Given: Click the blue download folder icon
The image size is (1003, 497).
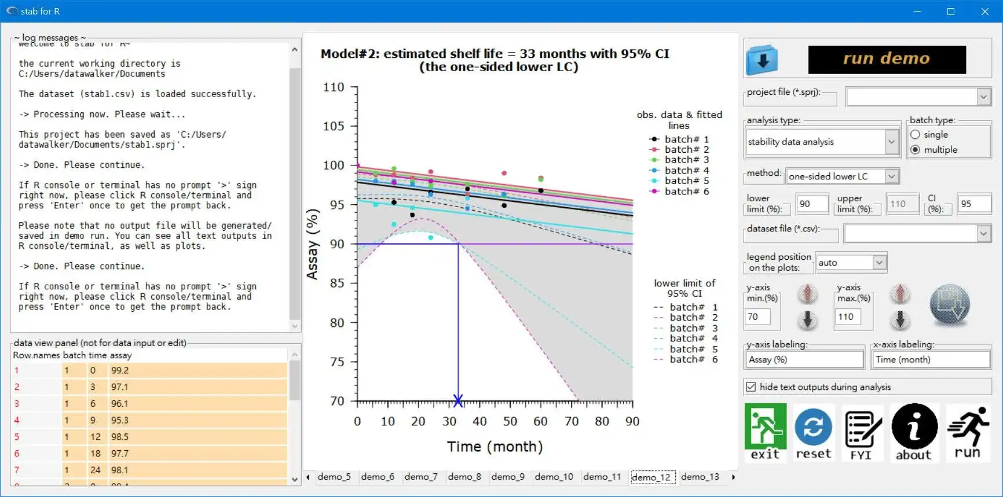Looking at the screenshot, I should 762,60.
